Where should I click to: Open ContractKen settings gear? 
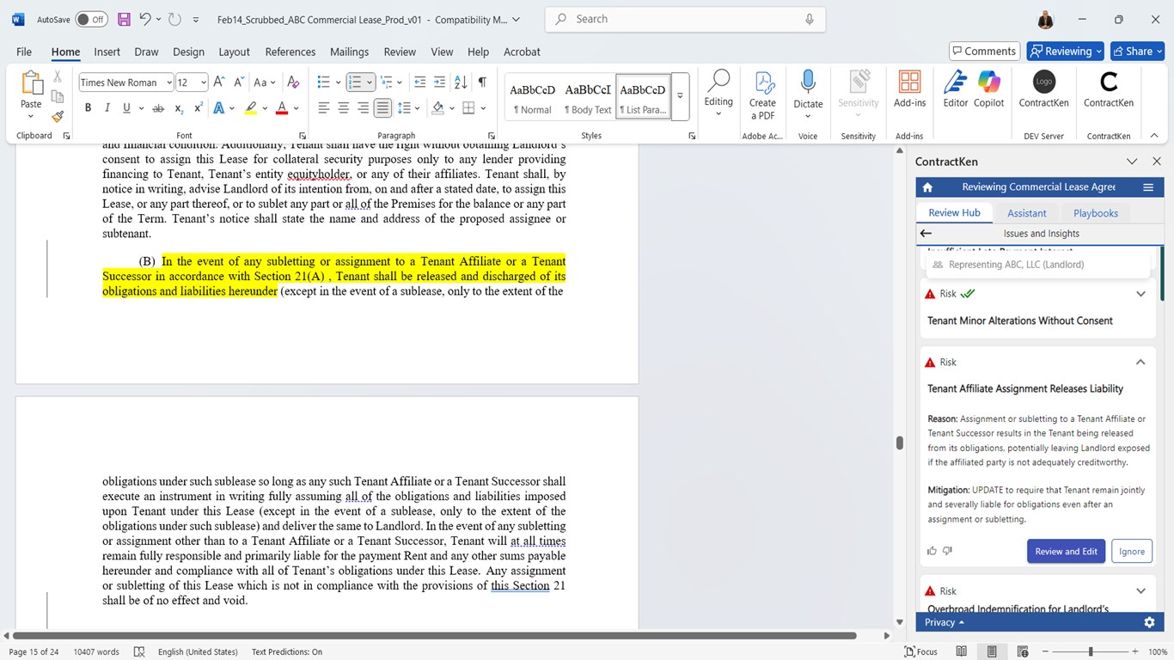(1149, 622)
